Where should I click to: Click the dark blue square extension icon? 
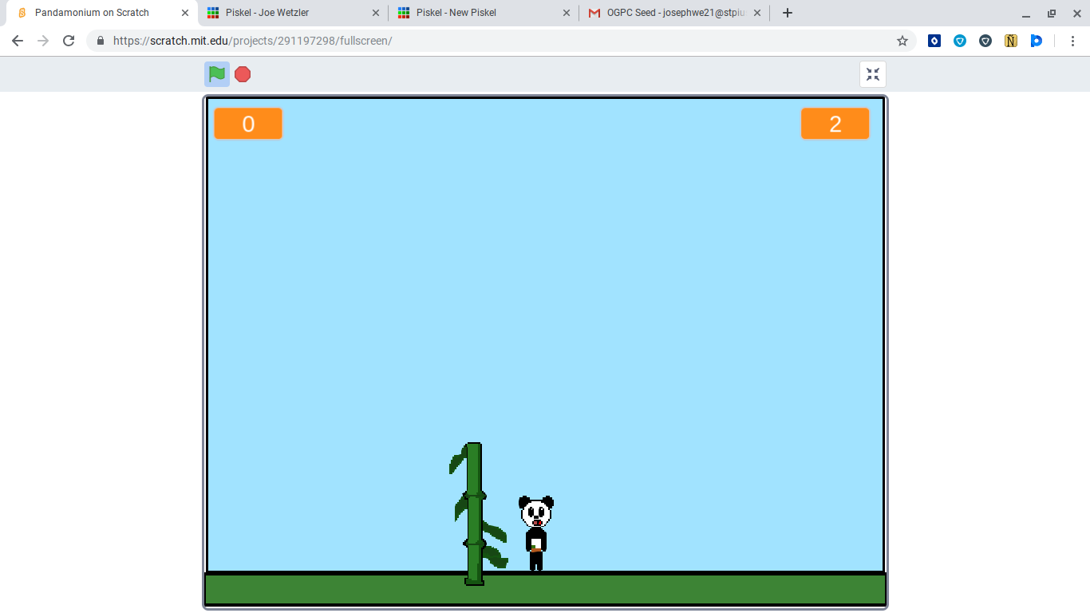click(934, 41)
